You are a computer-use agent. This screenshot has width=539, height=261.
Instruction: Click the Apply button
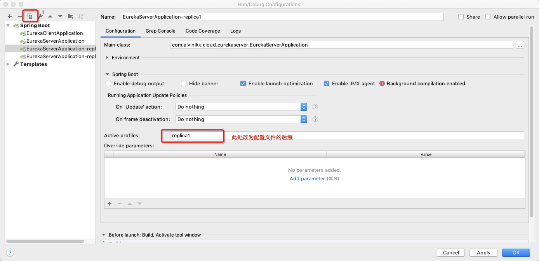tap(483, 252)
